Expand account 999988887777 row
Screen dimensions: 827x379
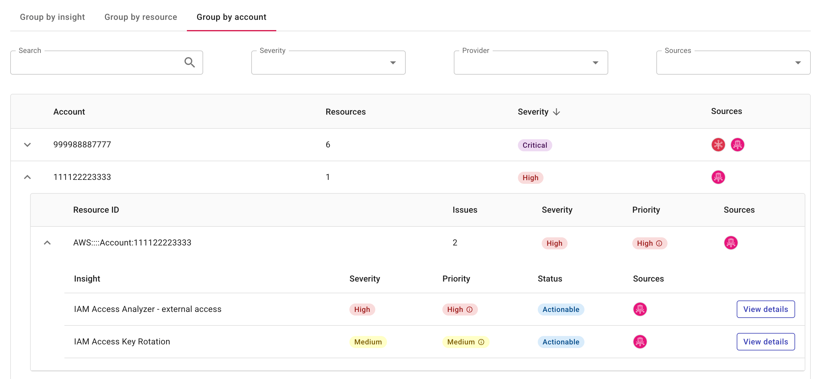27,145
